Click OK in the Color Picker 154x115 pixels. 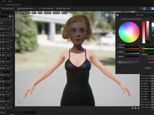(148, 68)
